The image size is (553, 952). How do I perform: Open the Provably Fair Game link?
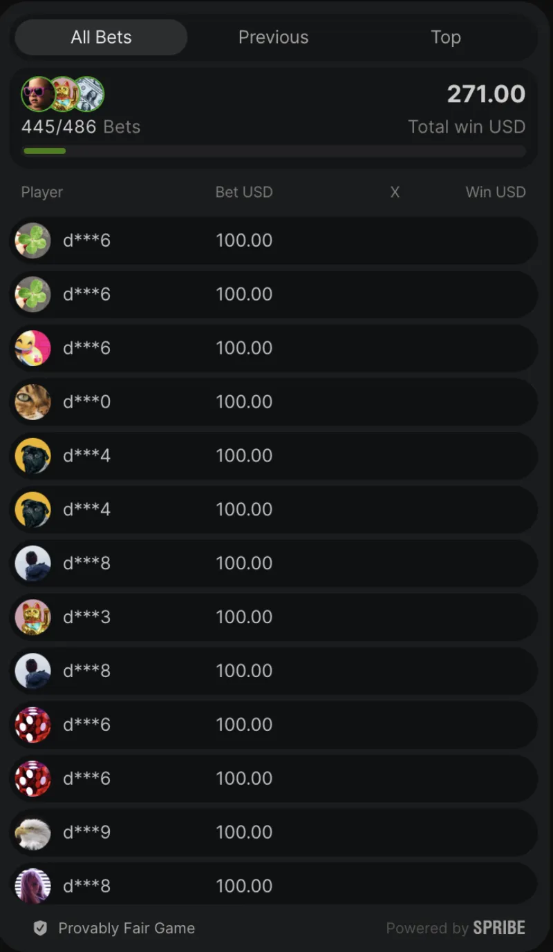[x=126, y=929]
